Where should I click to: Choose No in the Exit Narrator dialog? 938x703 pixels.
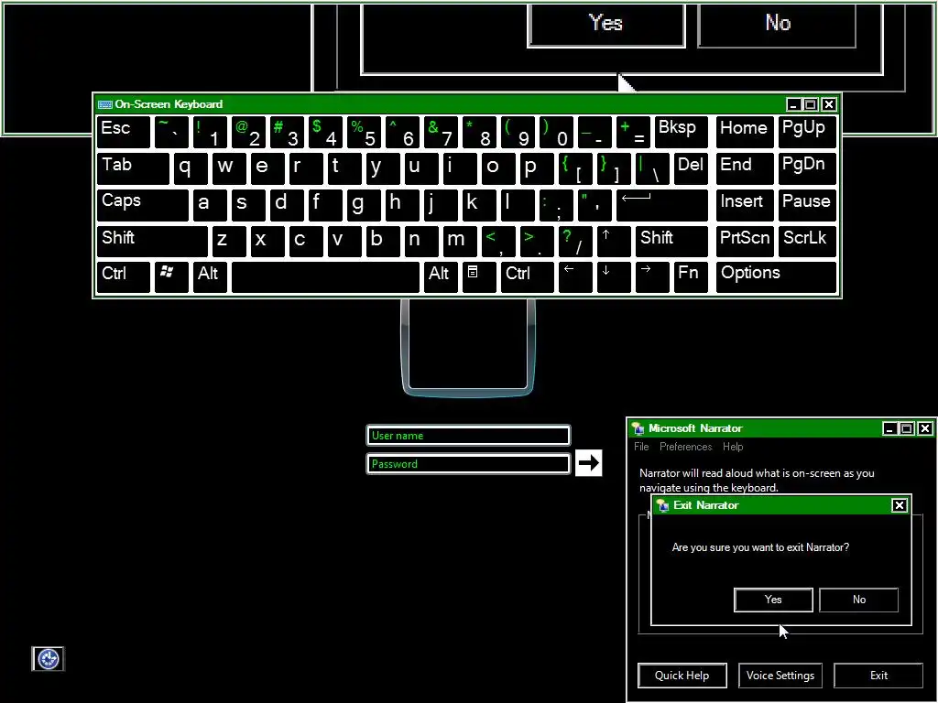click(858, 600)
